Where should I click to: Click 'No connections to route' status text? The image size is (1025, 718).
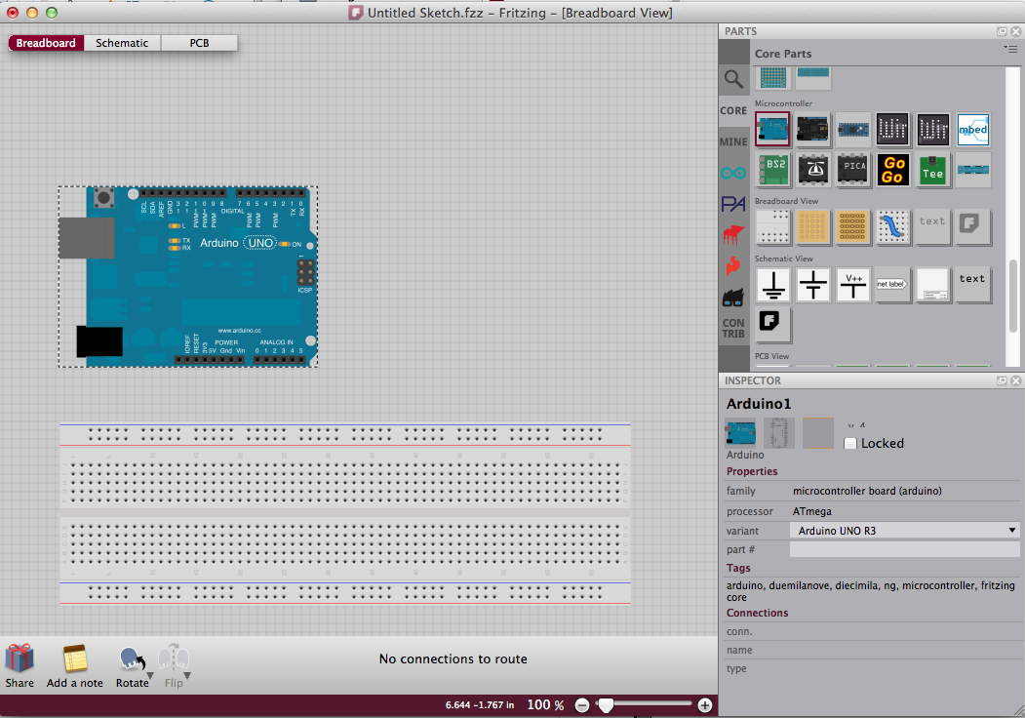(453, 659)
